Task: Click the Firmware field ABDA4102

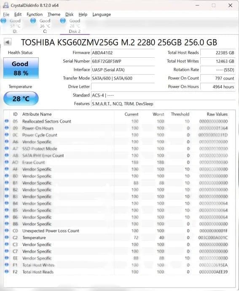Action: pyautogui.click(x=123, y=53)
